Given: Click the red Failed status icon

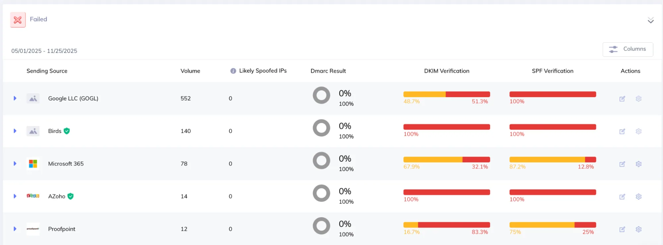Looking at the screenshot, I should click(x=18, y=20).
